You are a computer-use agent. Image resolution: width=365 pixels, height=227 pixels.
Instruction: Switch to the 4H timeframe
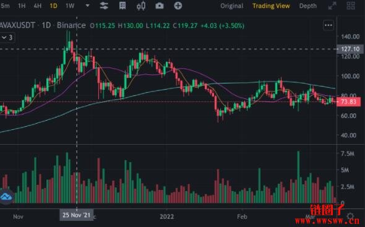(x=38, y=6)
